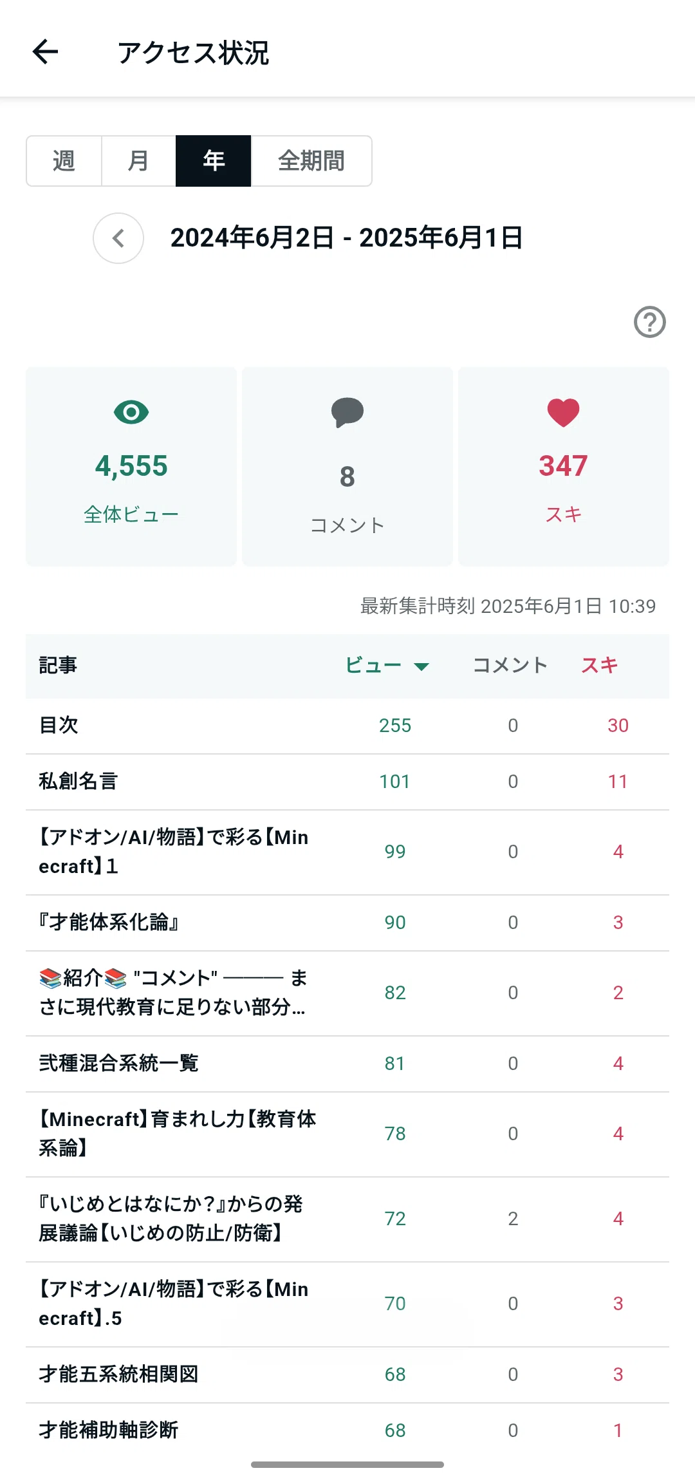Screen dimensions: 695x1484
Task: Tap the comment speech bubble icon
Action: click(347, 413)
